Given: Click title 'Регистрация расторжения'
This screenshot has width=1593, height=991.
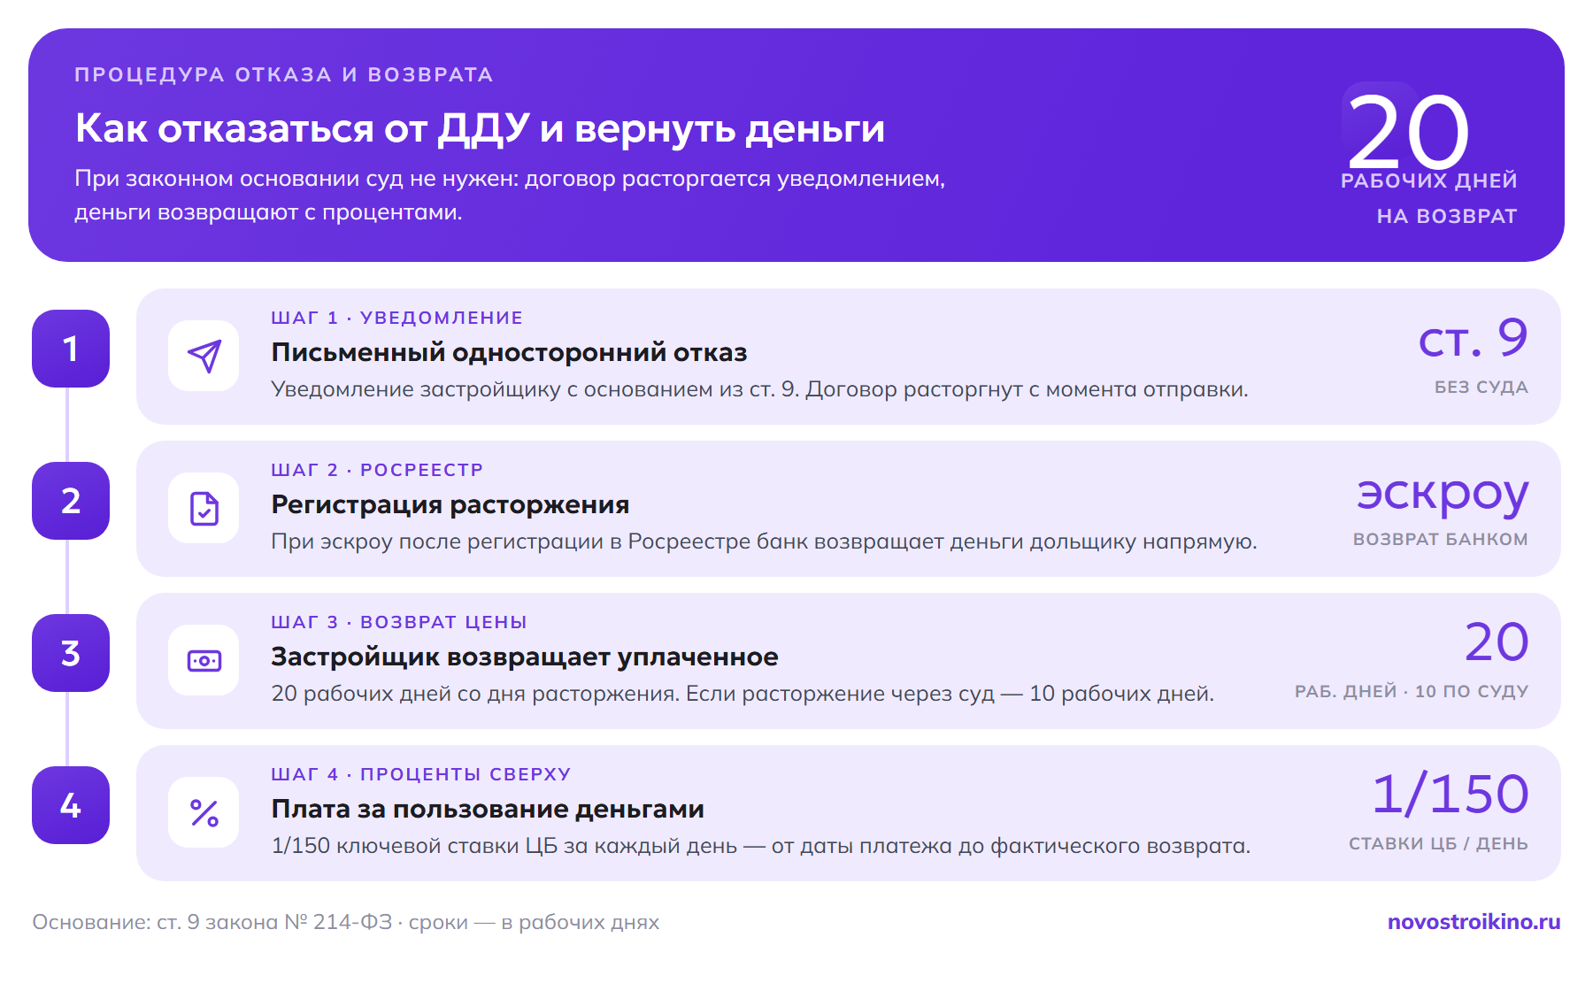Looking at the screenshot, I should [450, 504].
